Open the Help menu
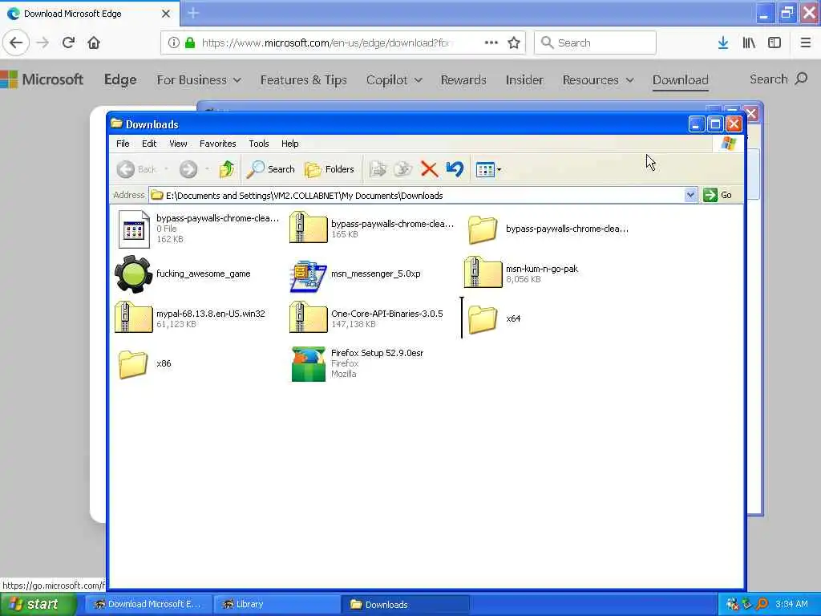Viewport: 821px width, 616px height. pyautogui.click(x=289, y=144)
